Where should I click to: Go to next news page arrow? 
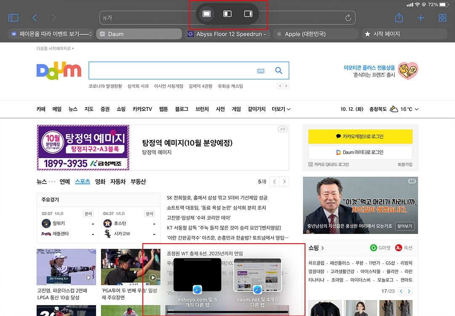pos(284,181)
